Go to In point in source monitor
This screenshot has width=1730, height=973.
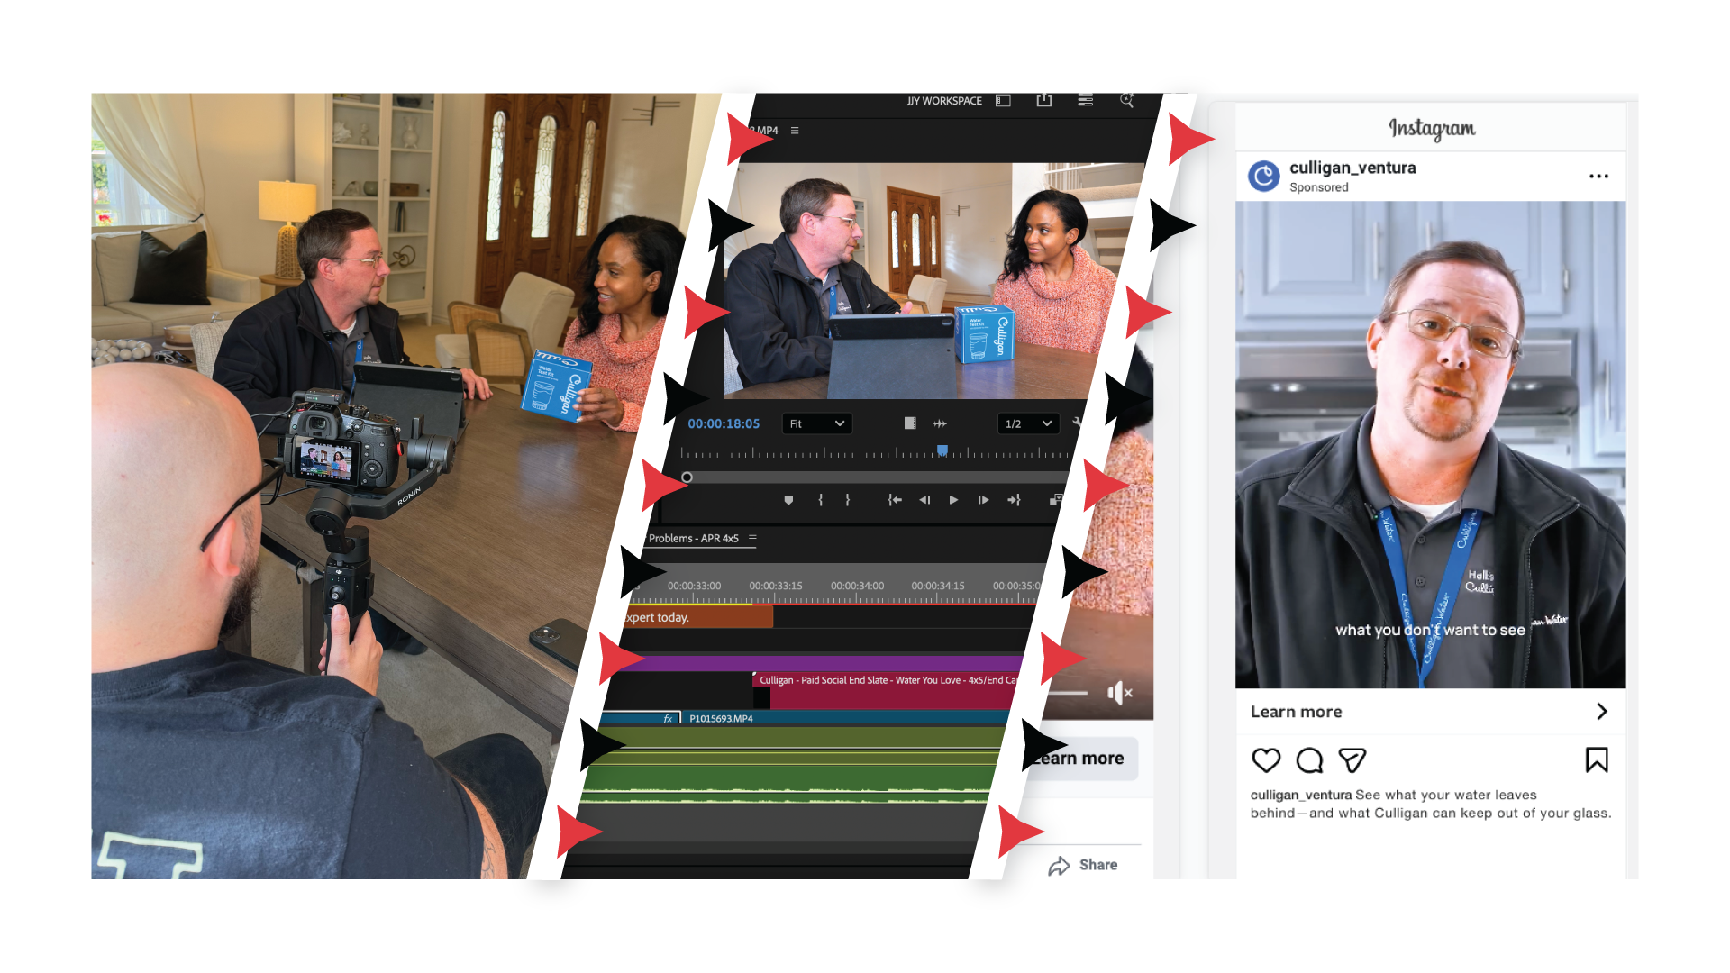pyautogui.click(x=895, y=500)
